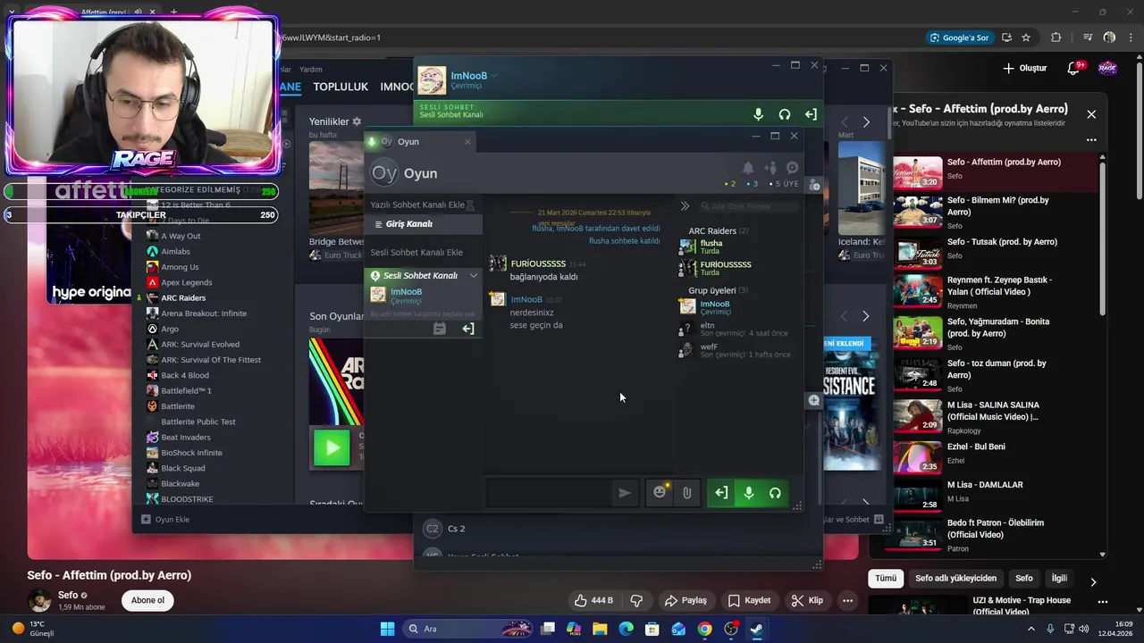Select the Giriş Kanalı text channel

tap(424, 224)
